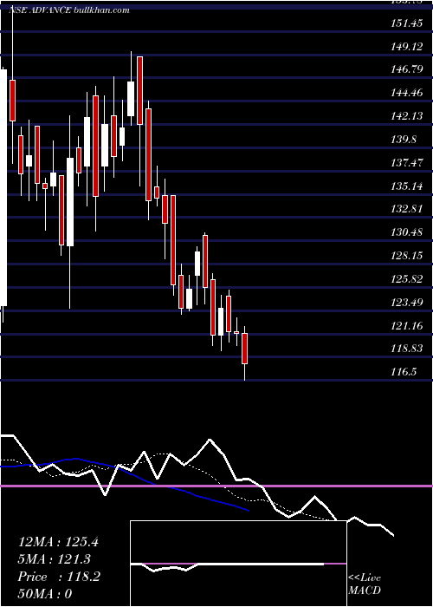433x607 pixels.
Task: Click the 130.48 price axis label
Action: [x=406, y=232]
